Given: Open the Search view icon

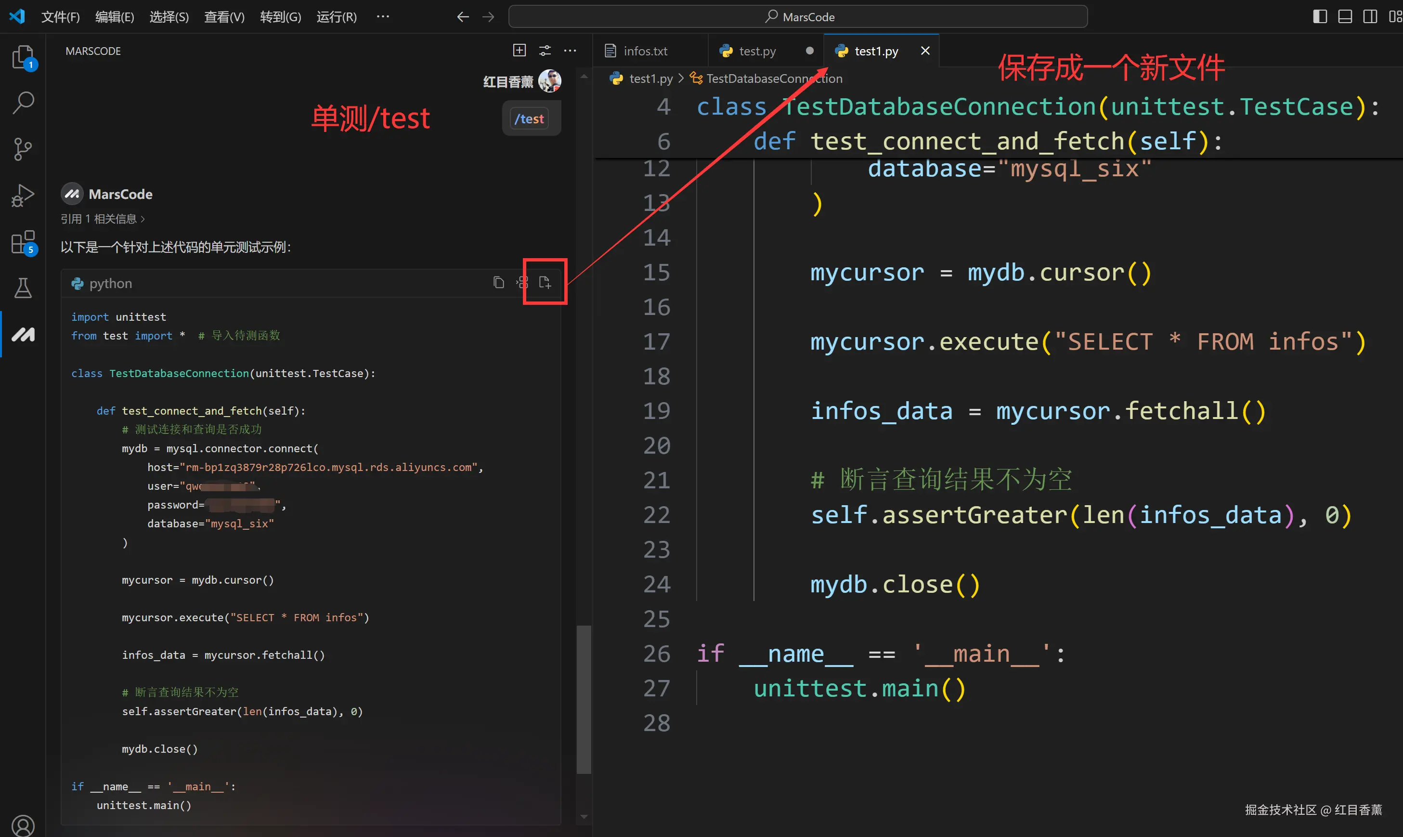Looking at the screenshot, I should point(23,103).
